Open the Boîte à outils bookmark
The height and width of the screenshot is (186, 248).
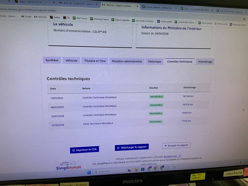221,24
